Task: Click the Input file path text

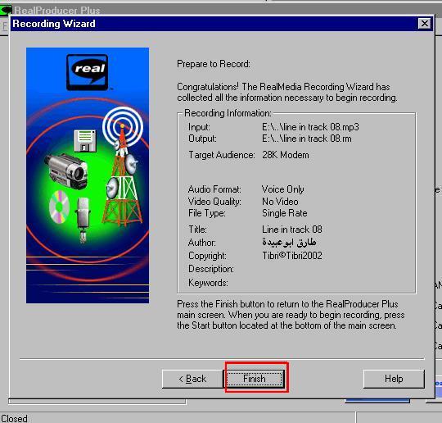Action: [310, 127]
